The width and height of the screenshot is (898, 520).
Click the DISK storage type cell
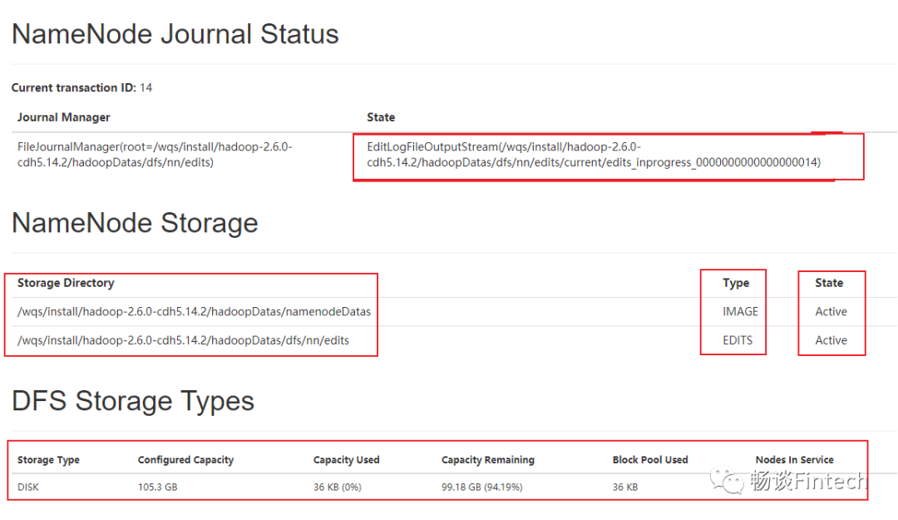tap(28, 487)
